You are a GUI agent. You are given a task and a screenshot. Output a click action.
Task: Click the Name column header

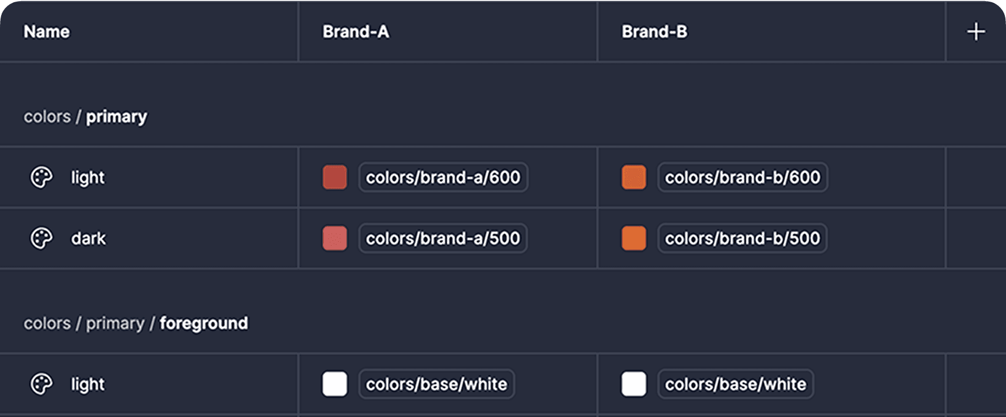[46, 31]
